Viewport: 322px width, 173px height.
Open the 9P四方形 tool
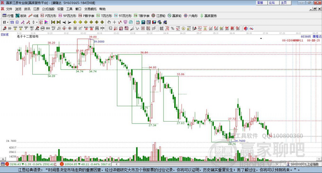(x=68, y=16)
